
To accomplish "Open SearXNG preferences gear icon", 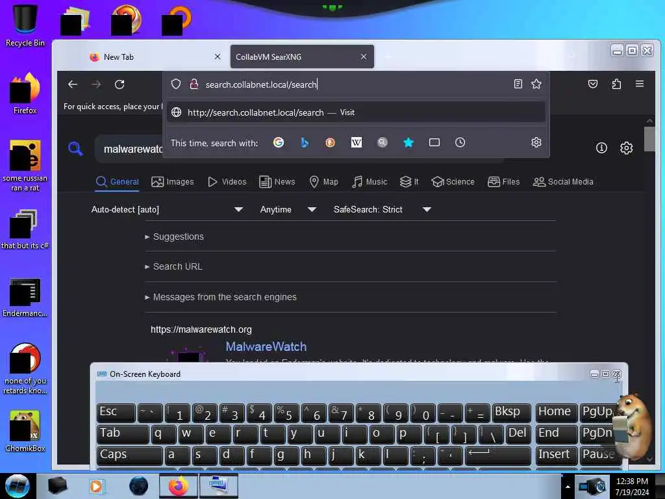I will click(627, 148).
